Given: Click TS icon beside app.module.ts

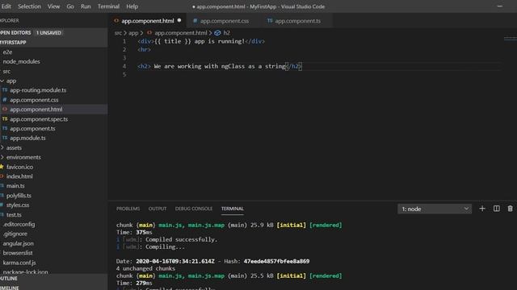Looking at the screenshot, I should coord(5,138).
